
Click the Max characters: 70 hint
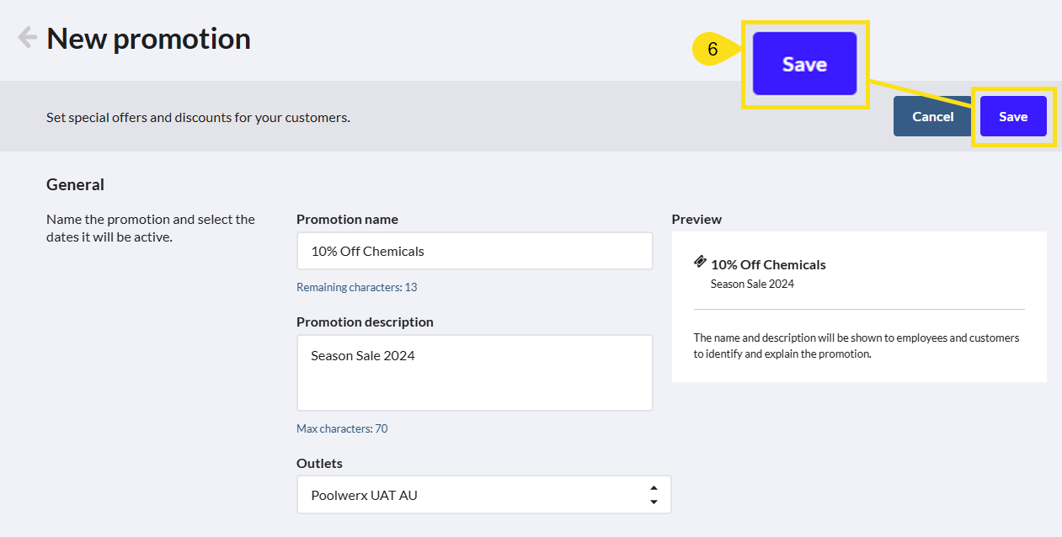(x=342, y=428)
